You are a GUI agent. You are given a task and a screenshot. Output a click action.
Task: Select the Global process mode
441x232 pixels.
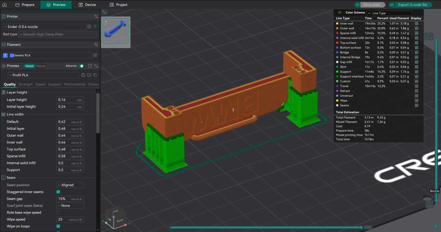pyautogui.click(x=29, y=66)
